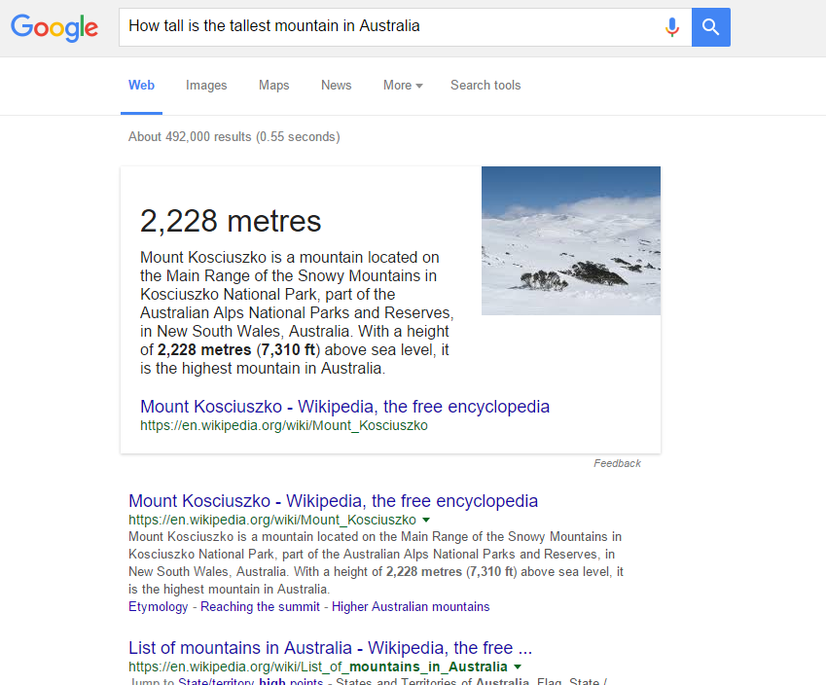Viewport: 826px width, 685px height.
Task: Open the Etymology sitelink
Action: tap(158, 607)
